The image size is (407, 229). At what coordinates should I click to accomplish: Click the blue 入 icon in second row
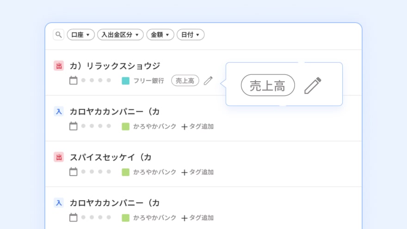pyautogui.click(x=59, y=111)
